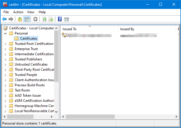This screenshot has width=181, height=128.
Task: Click the Up one level folder icon
Action: tap(20, 19)
